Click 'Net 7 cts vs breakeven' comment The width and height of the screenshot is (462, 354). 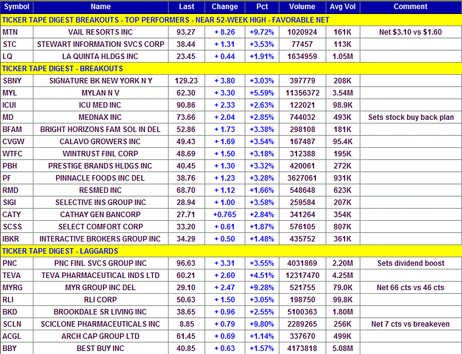point(410,324)
